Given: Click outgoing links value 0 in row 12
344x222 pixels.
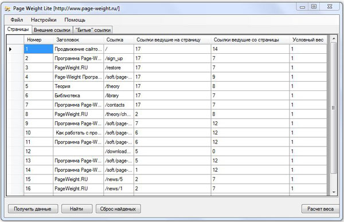Looking at the screenshot, I should pyautogui.click(x=250, y=152).
